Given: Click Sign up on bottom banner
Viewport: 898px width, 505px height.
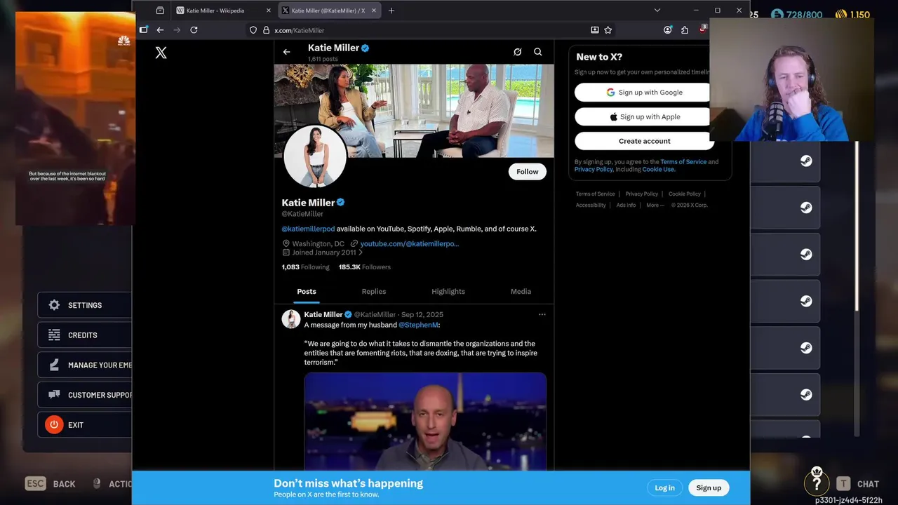Looking at the screenshot, I should 709,487.
